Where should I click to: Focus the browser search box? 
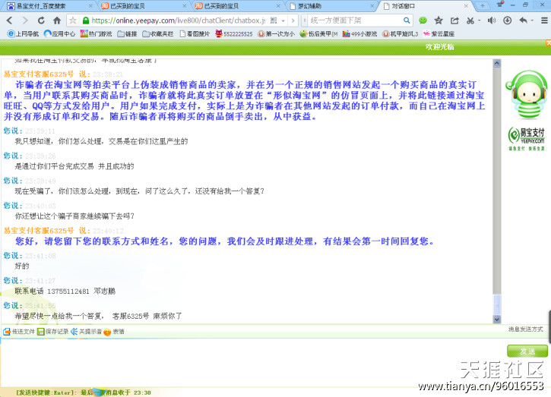coord(355,20)
